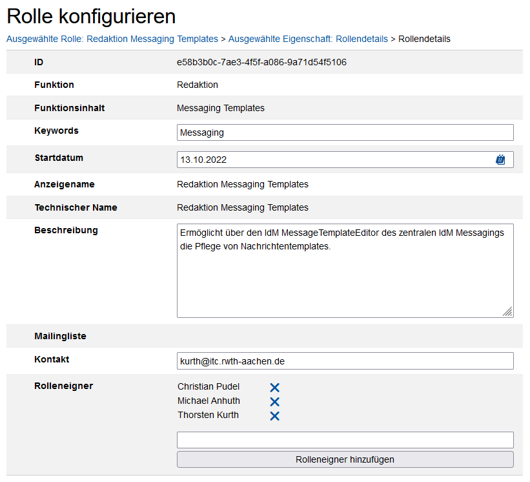The height and width of the screenshot is (482, 530).
Task: Grab the Beschreibung textarea resize handle
Action: 507,311
